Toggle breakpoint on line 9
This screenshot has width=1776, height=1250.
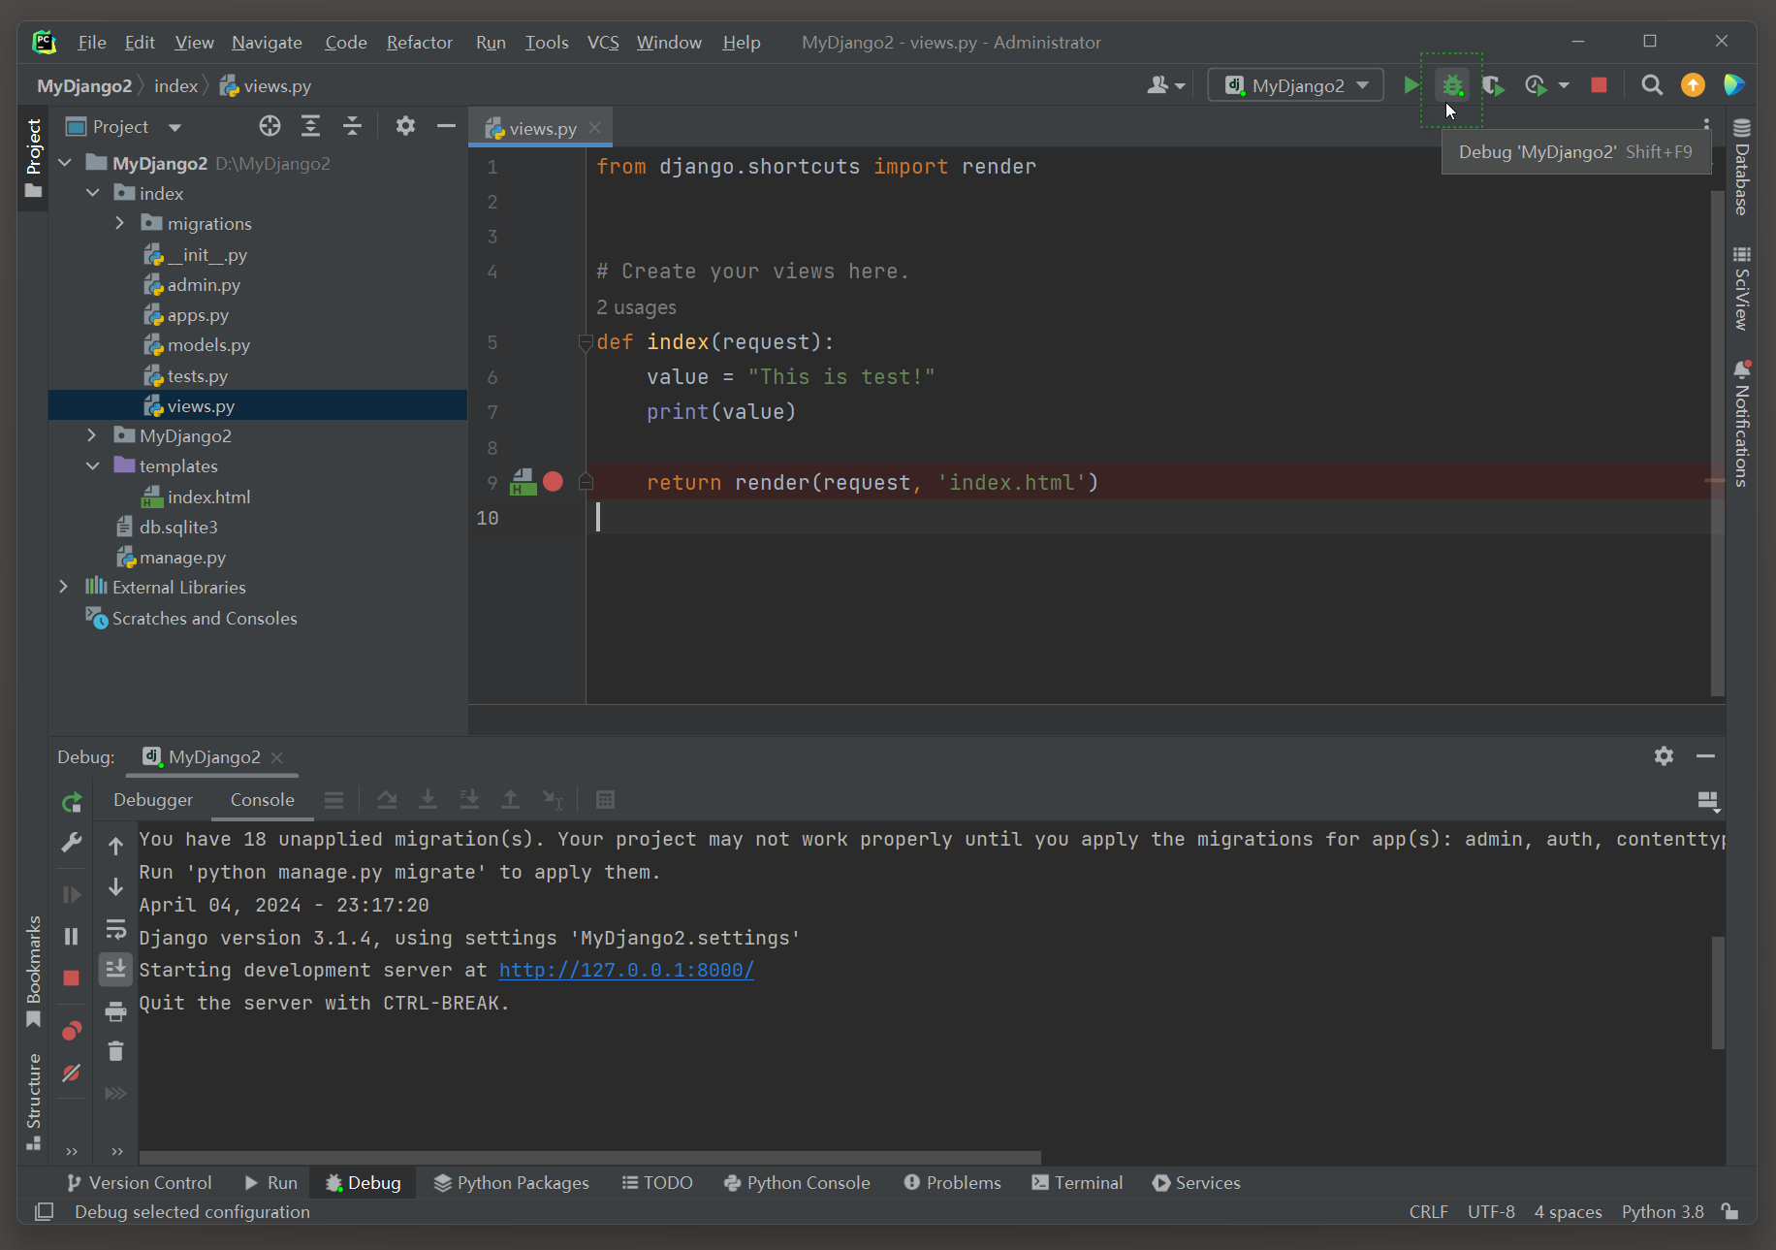[553, 482]
